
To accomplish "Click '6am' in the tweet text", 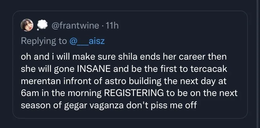I will point(29,94).
